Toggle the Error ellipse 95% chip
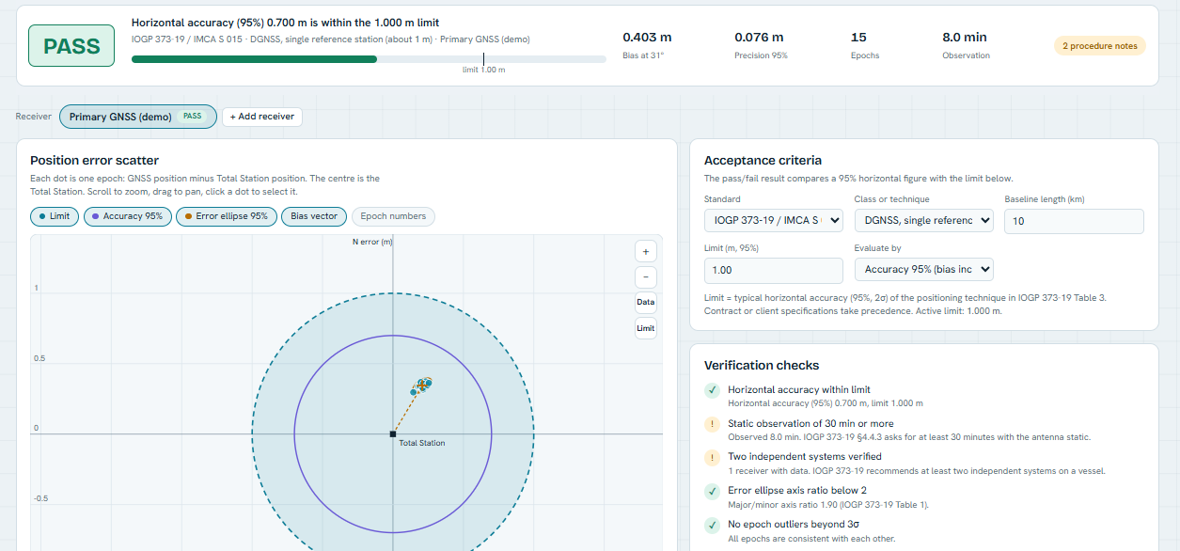1180x551 pixels. click(x=227, y=216)
